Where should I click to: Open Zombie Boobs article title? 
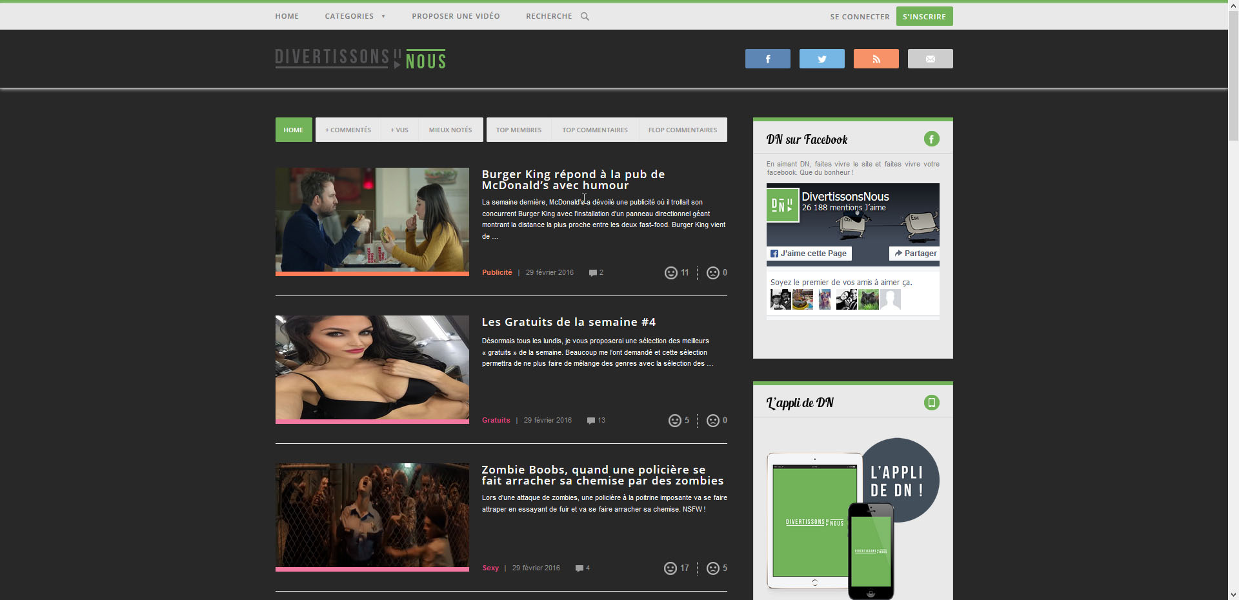[x=603, y=475]
